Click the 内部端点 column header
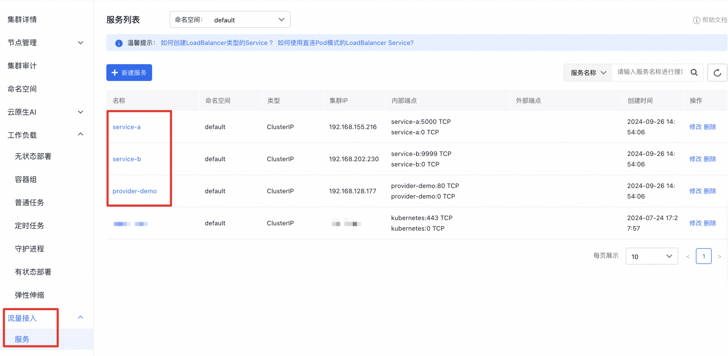The height and width of the screenshot is (356, 728). coord(404,101)
